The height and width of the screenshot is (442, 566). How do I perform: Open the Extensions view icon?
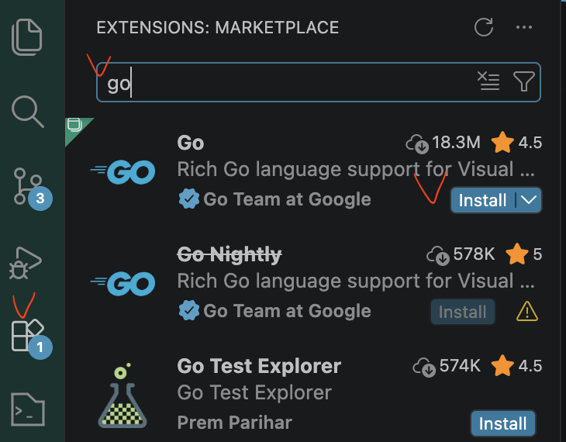(x=28, y=335)
